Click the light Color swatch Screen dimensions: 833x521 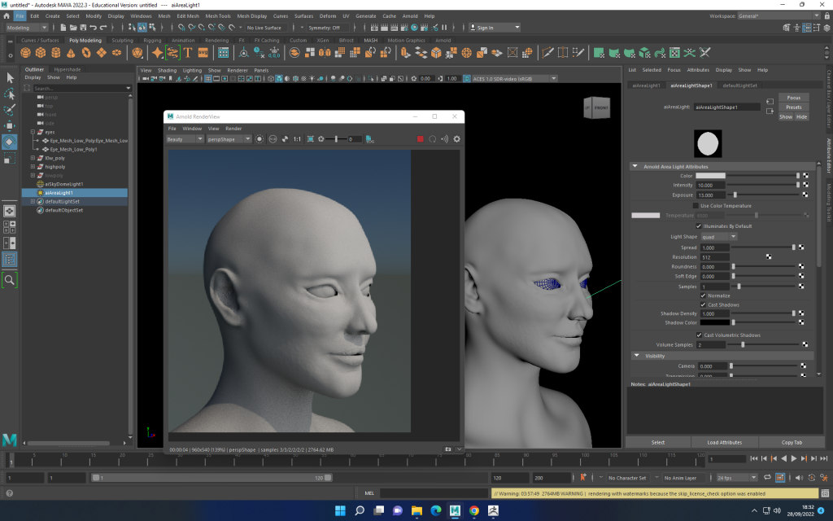(710, 176)
